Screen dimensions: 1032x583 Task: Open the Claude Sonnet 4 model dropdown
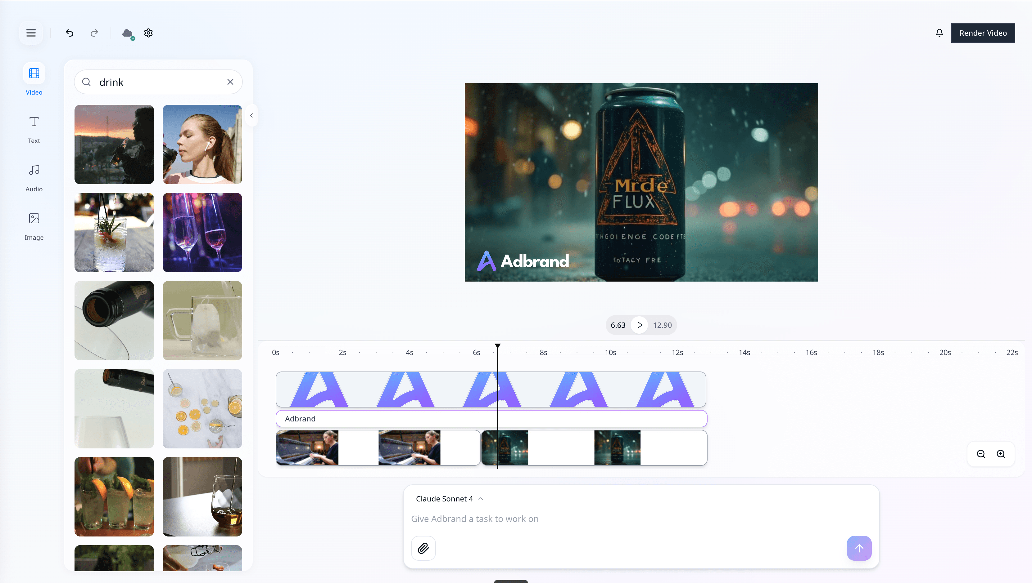449,499
